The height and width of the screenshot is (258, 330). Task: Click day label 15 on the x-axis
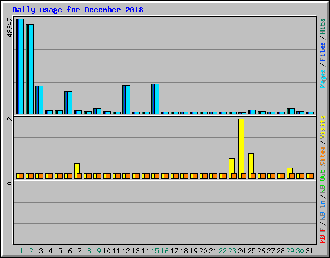pyautogui.click(x=155, y=251)
